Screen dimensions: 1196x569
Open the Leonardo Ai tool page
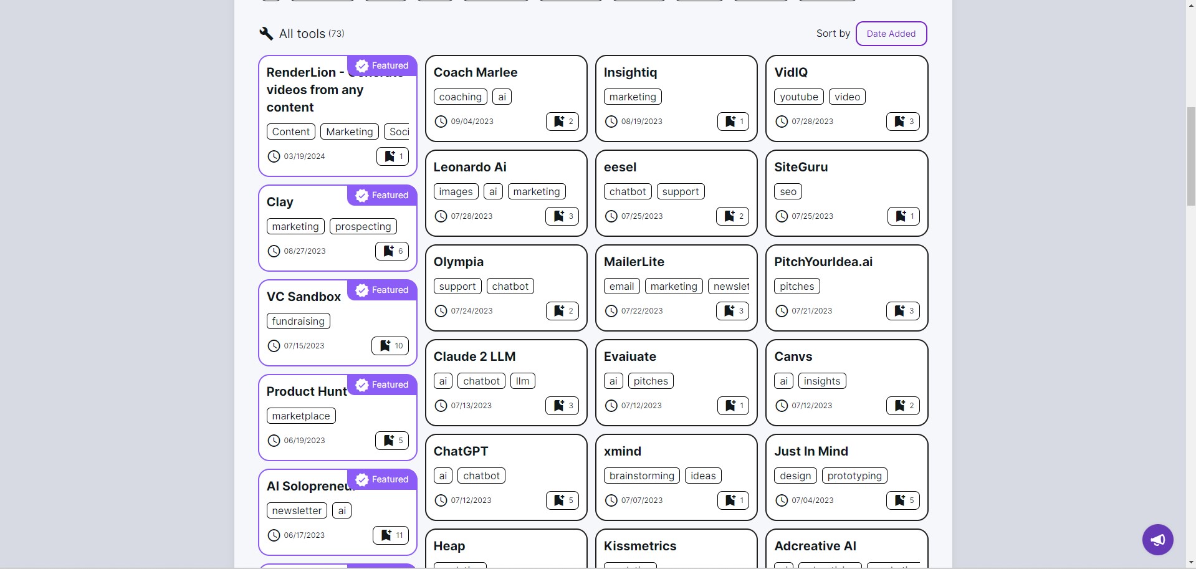point(470,167)
